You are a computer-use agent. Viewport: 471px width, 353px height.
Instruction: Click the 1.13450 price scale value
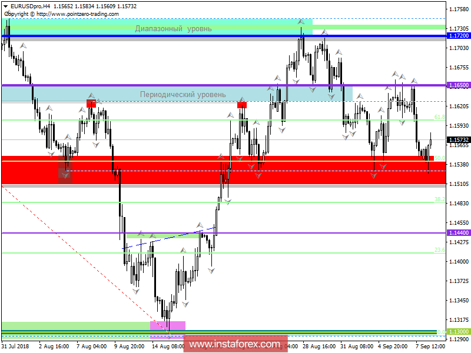point(459,300)
